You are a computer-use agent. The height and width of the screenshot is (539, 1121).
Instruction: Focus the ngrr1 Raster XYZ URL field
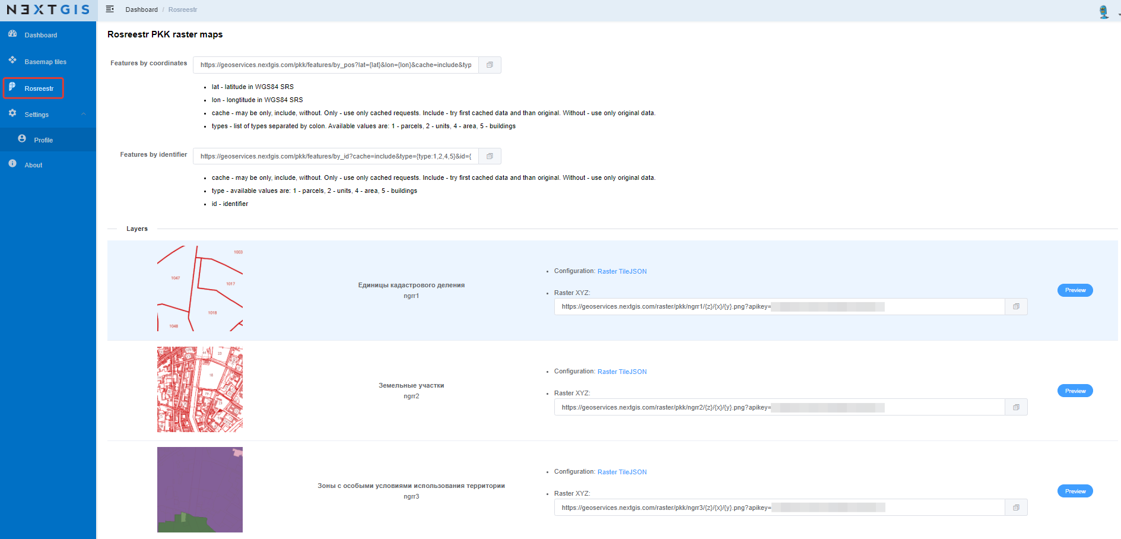point(780,306)
